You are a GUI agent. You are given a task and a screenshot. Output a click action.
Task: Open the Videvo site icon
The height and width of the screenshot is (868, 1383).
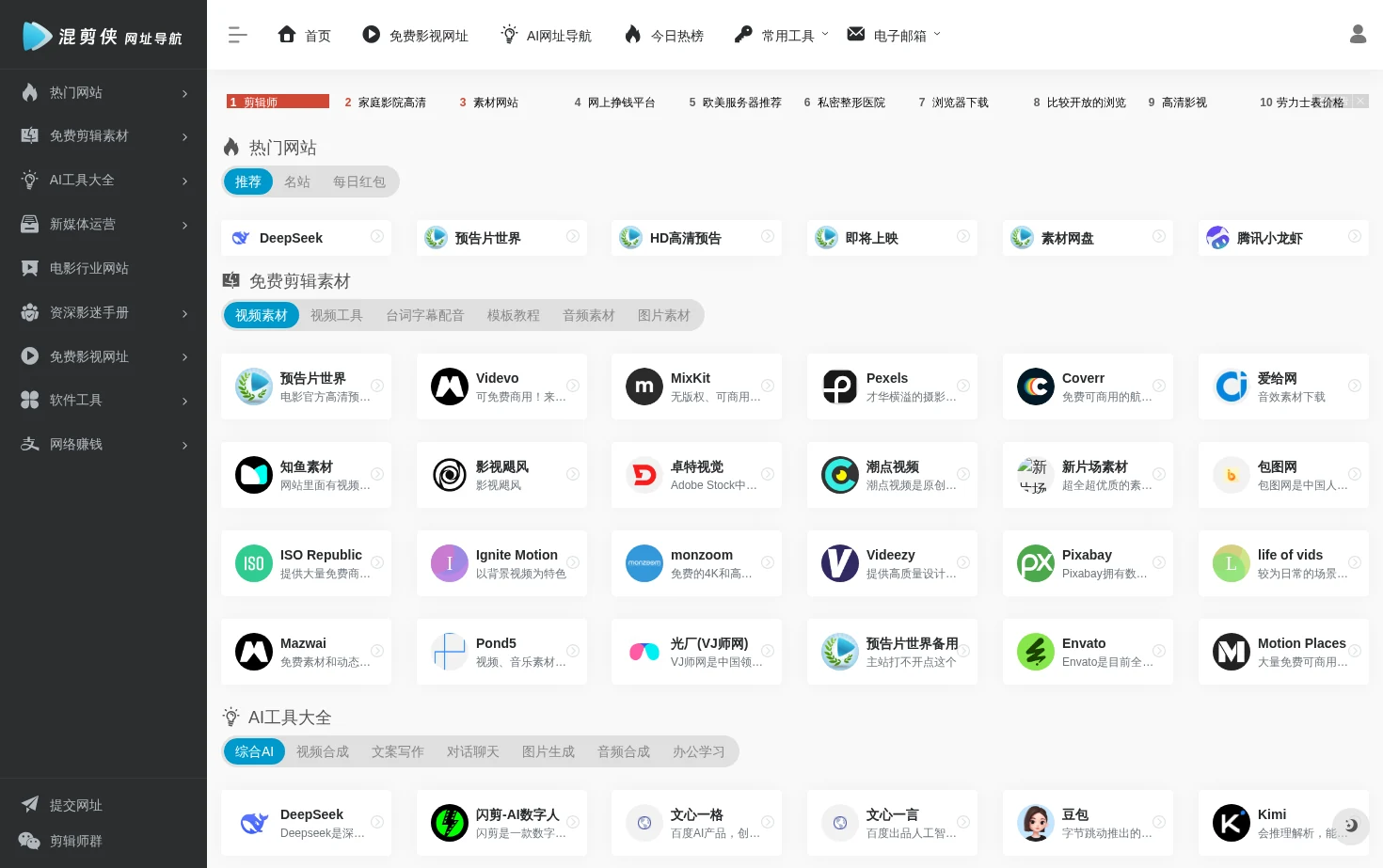coord(450,387)
